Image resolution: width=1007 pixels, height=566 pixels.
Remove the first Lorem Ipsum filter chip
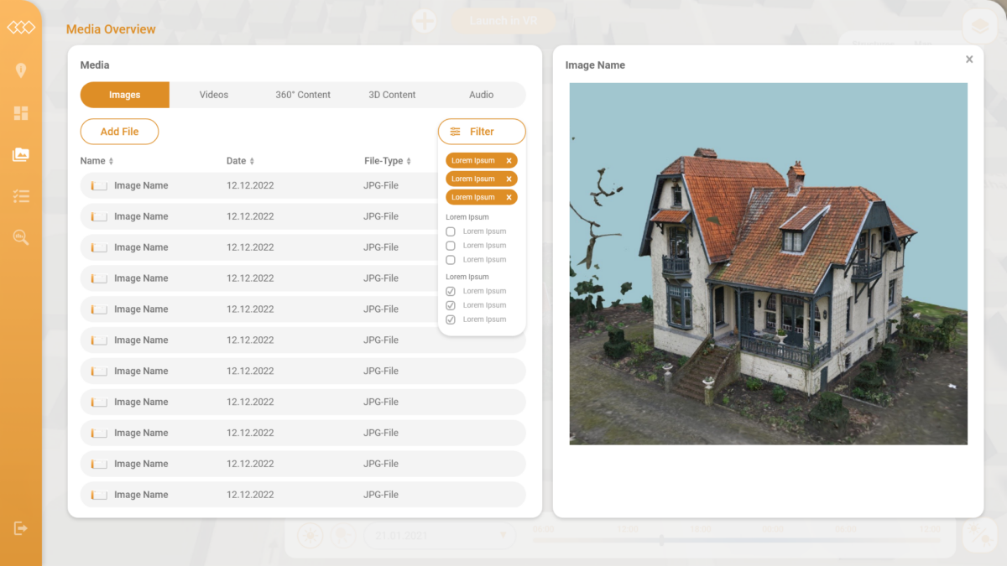509,160
